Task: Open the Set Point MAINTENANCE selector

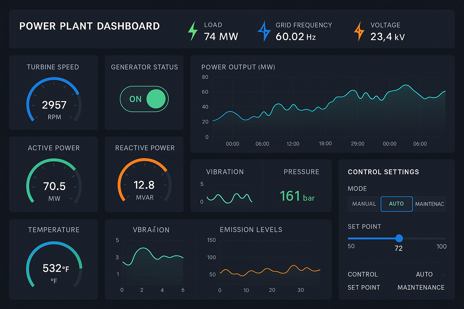Action: click(421, 288)
